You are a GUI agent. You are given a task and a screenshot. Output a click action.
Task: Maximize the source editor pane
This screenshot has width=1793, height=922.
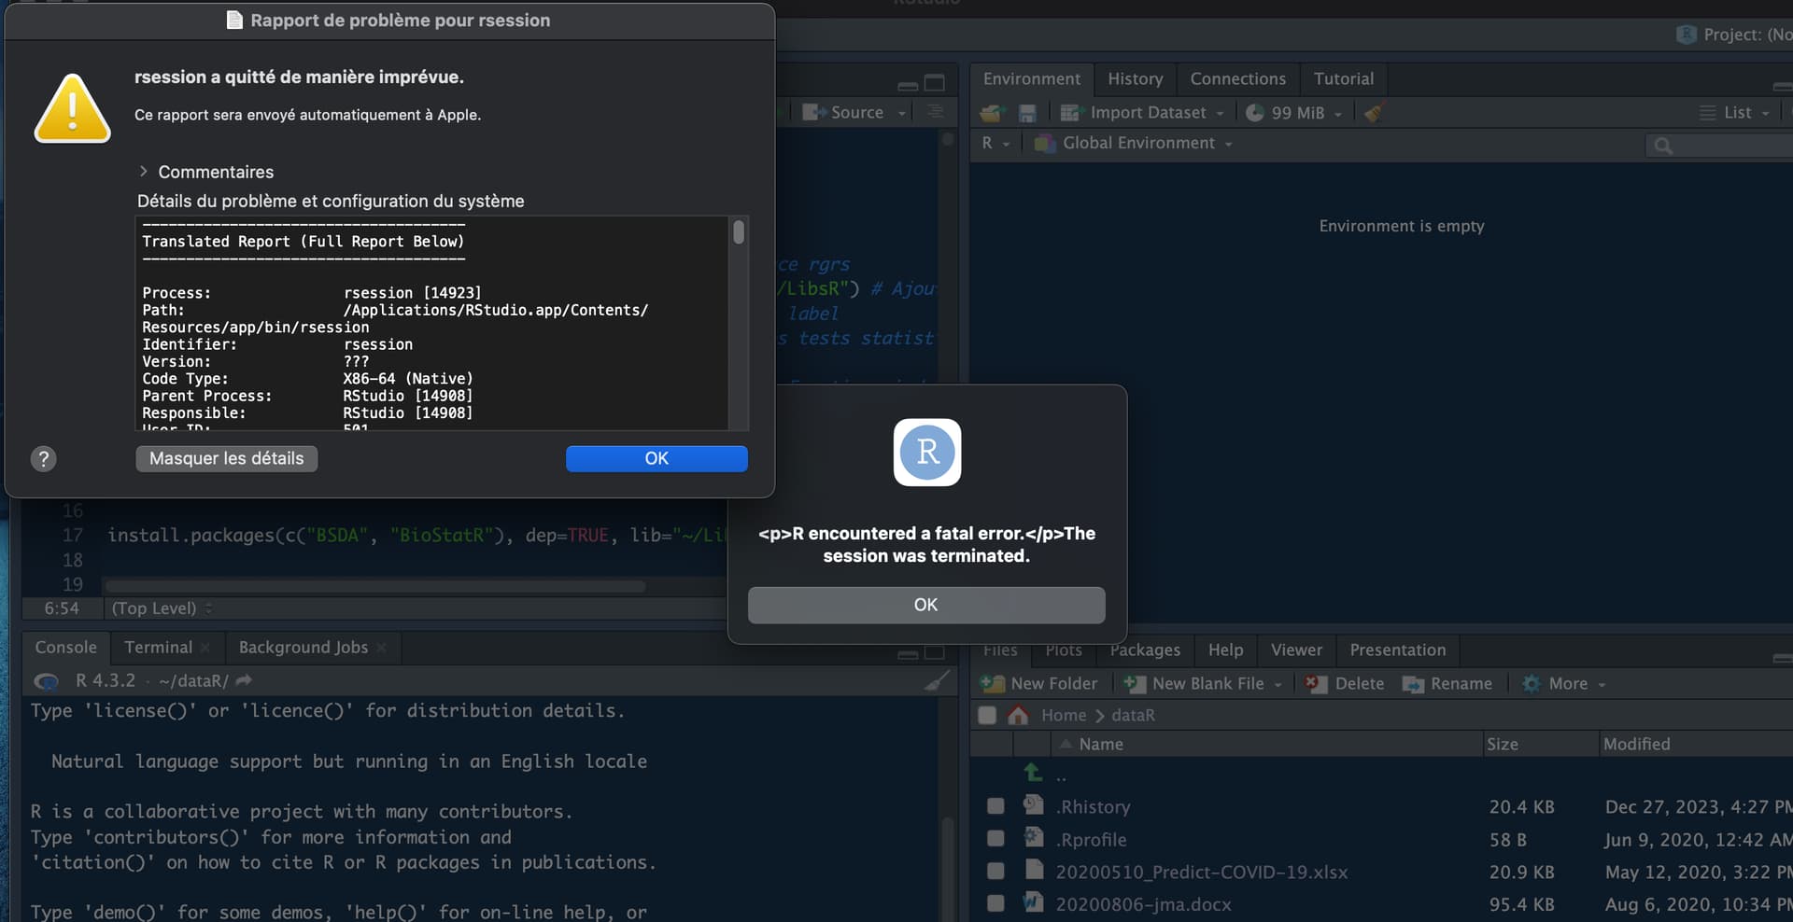(935, 83)
